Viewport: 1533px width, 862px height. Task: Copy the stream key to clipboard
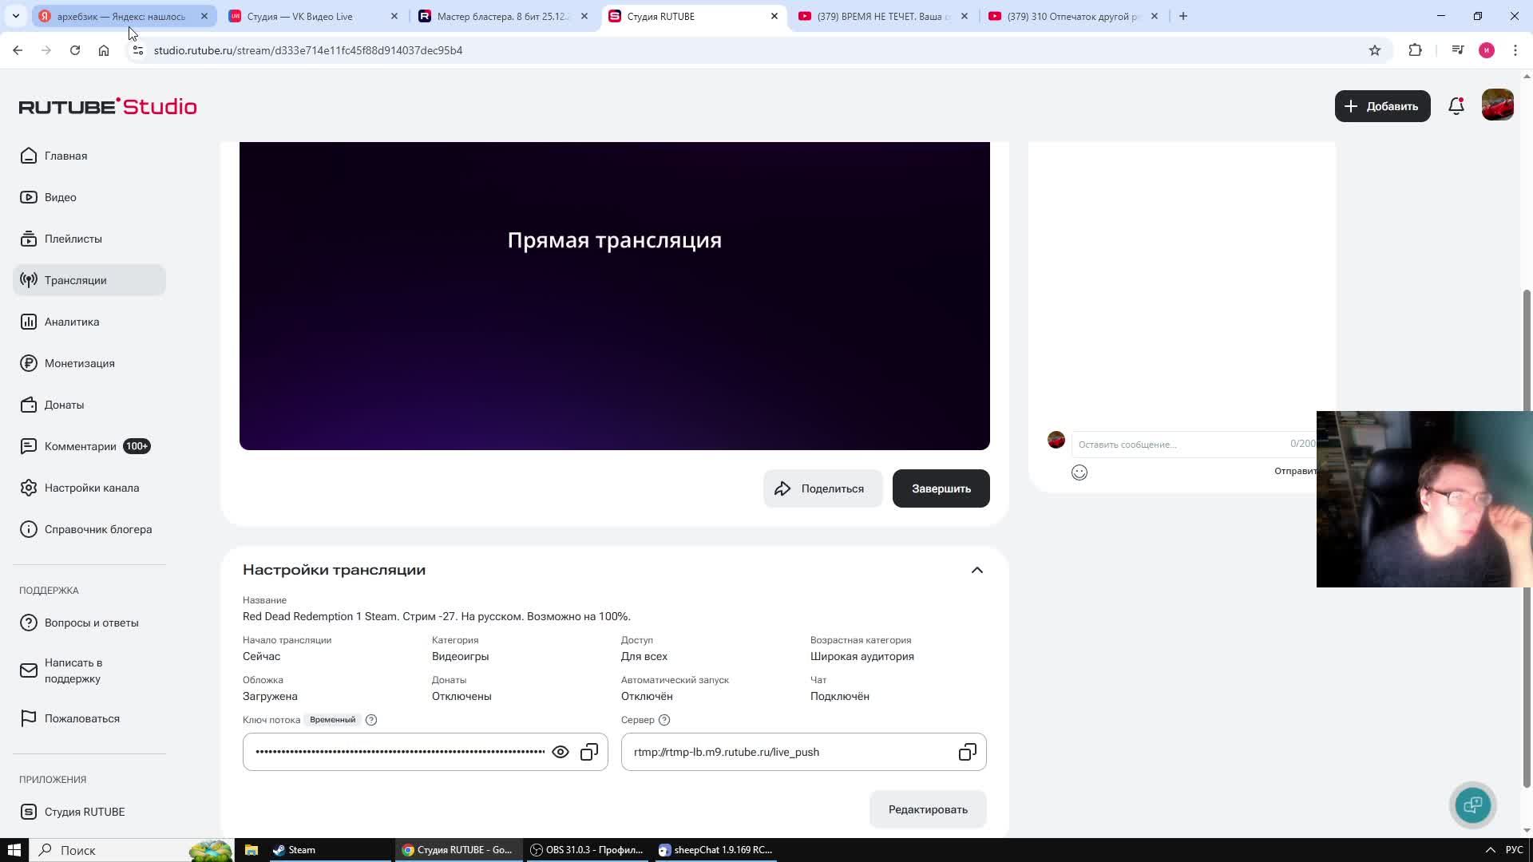pyautogui.click(x=589, y=752)
